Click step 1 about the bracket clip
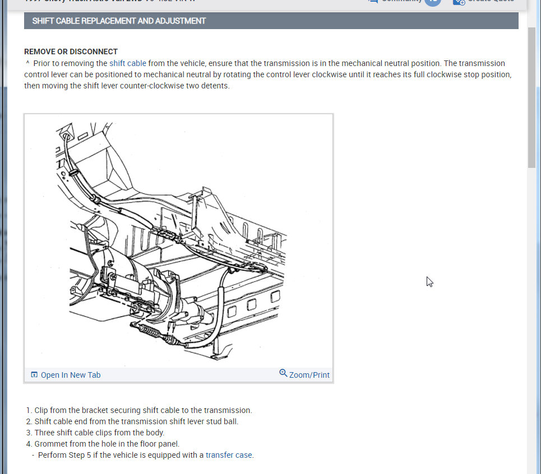541x474 pixels. (x=143, y=410)
